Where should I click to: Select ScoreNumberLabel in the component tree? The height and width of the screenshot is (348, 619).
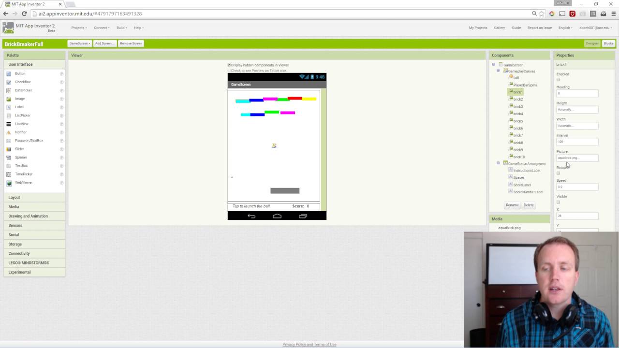click(528, 192)
